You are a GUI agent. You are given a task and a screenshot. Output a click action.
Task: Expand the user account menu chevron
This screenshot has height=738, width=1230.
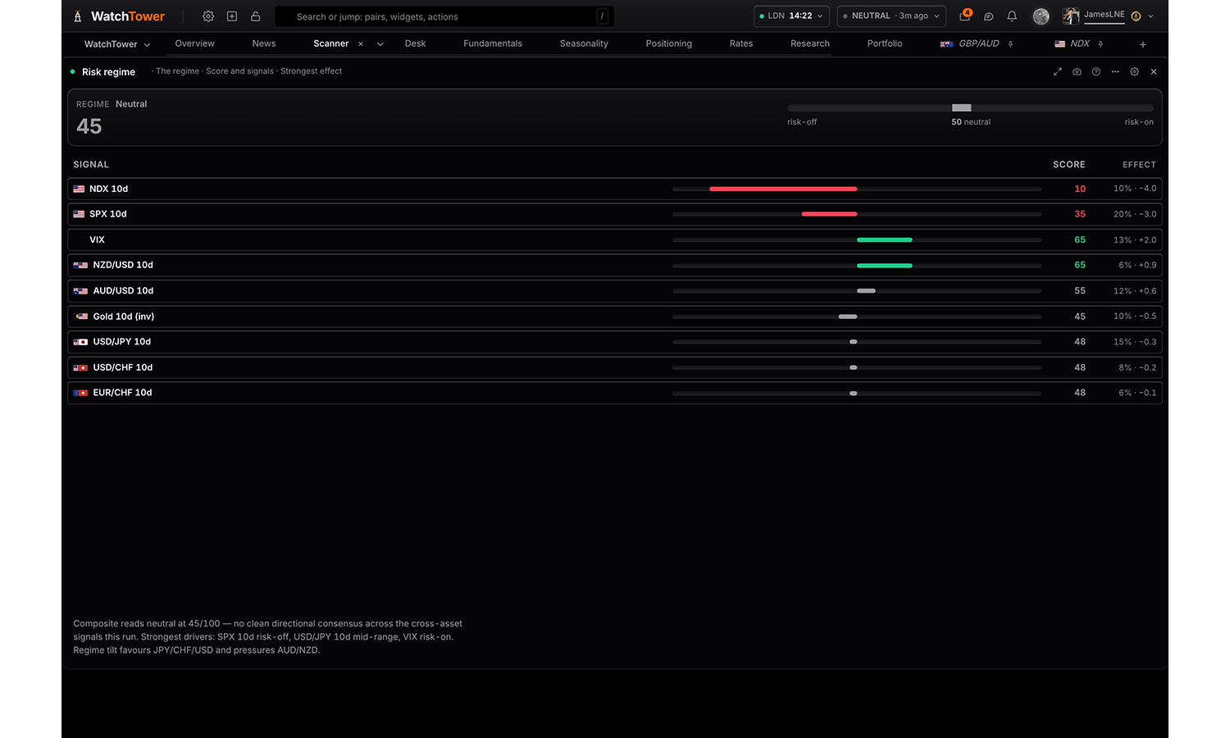click(1151, 16)
